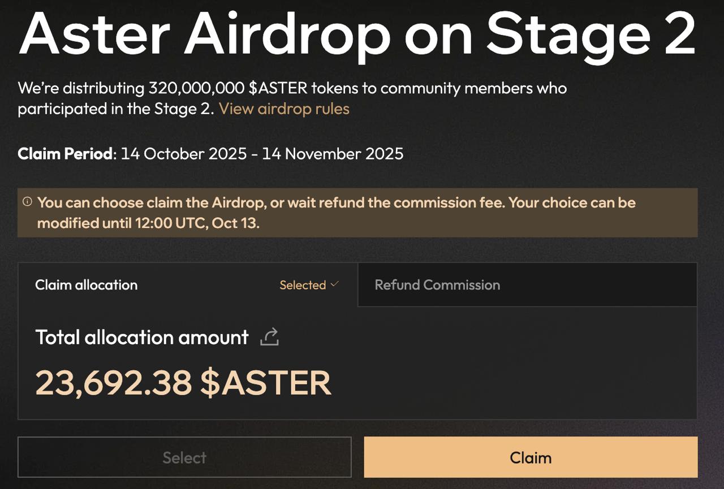This screenshot has width=724, height=489.
Task: Switch to the Refund Commission tab
Action: [437, 285]
